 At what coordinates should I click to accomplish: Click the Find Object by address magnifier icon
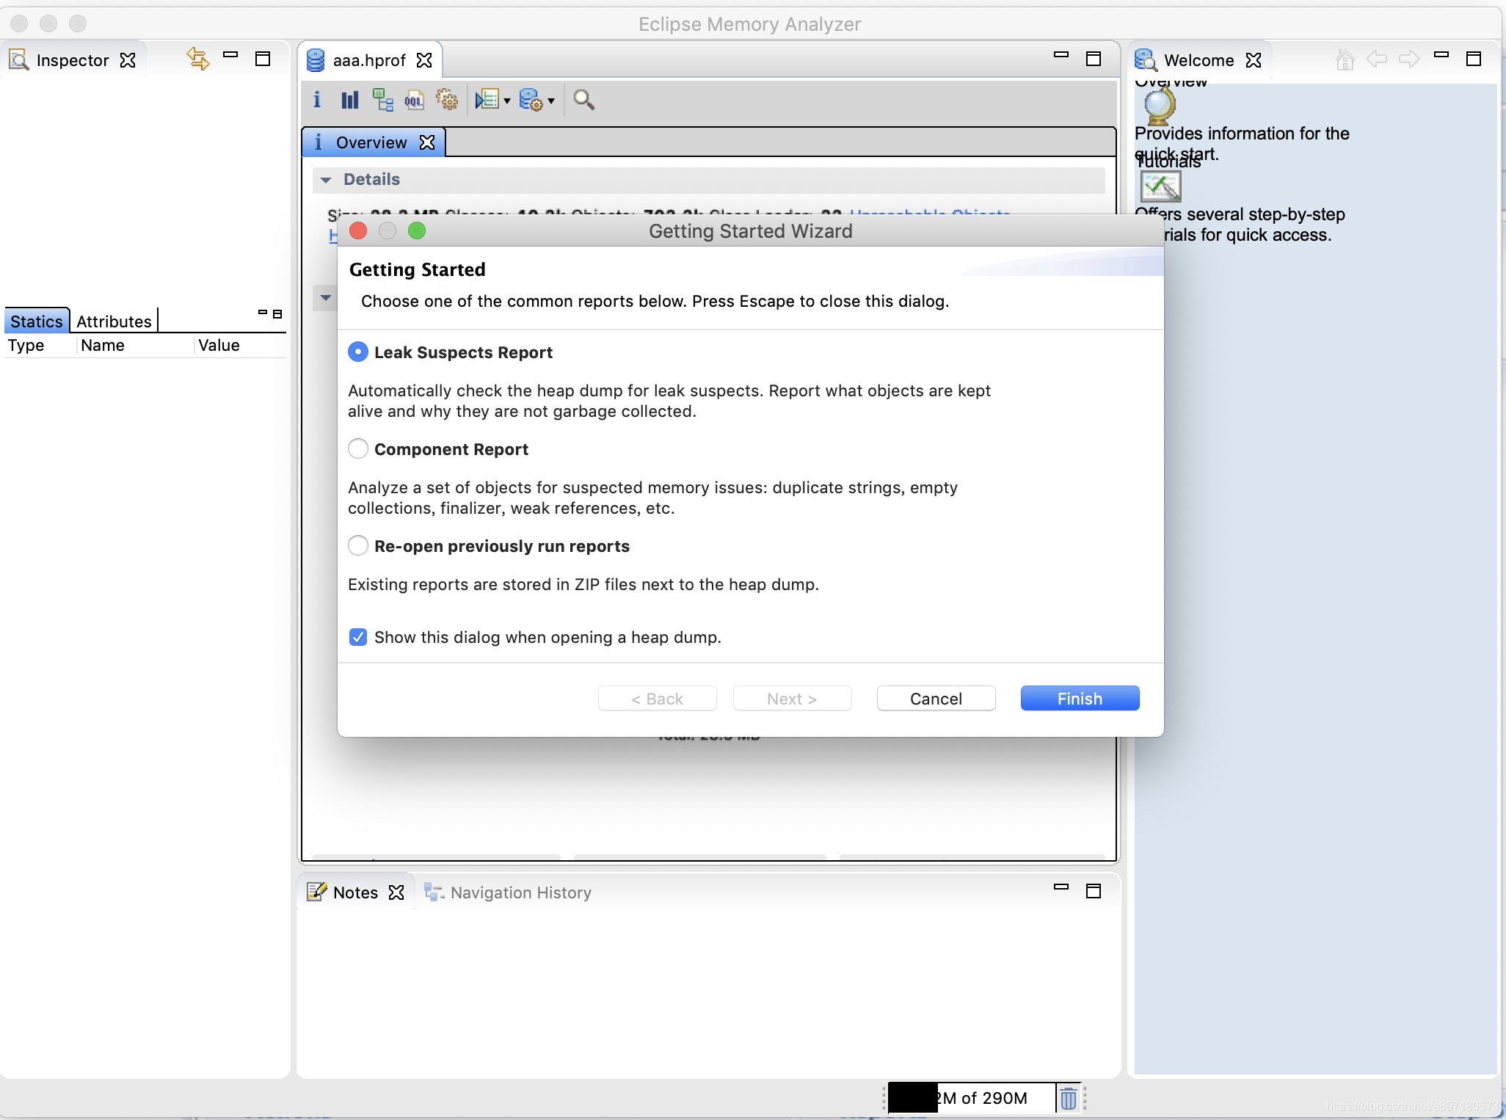tap(584, 100)
